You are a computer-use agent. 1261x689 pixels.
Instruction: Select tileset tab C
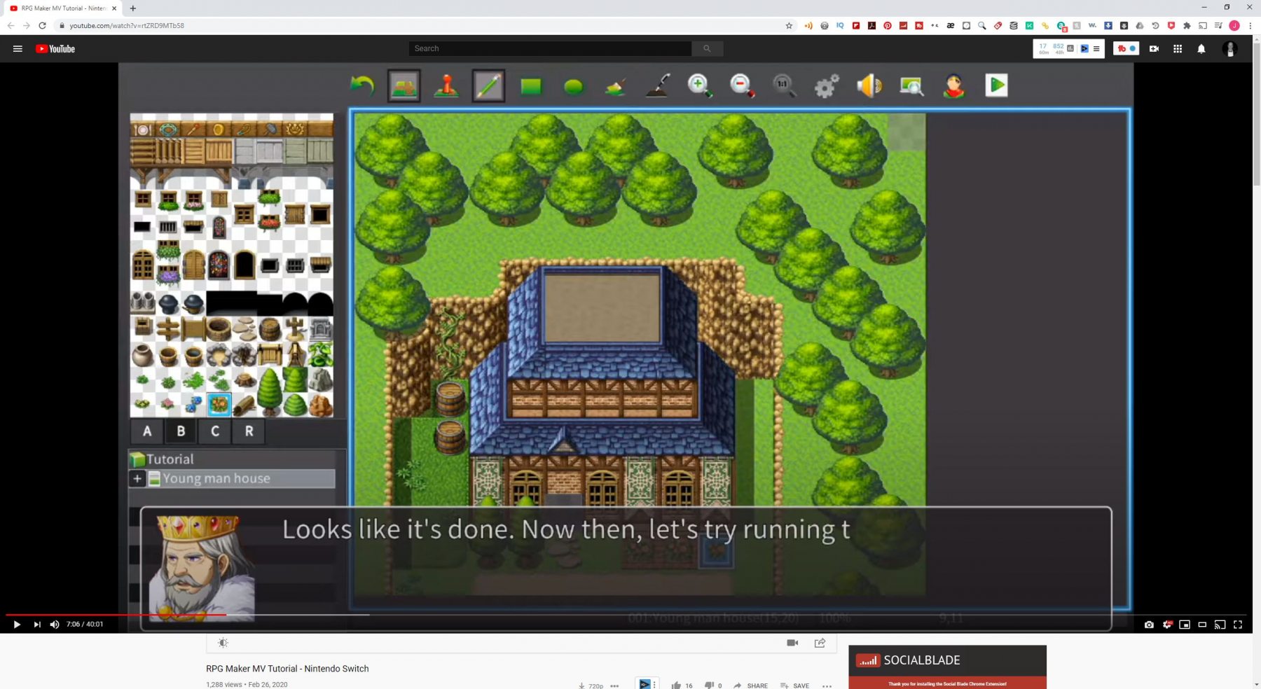[x=215, y=431]
